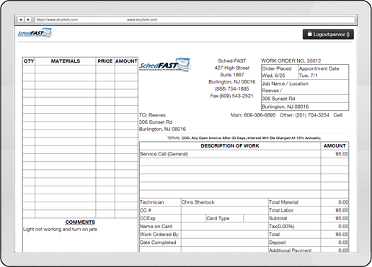Screen dimensions: 372x267
Task: Log out using the Logout:parvez button
Action: (328, 35)
